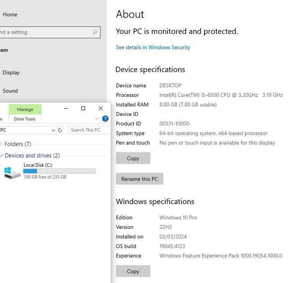Select the Local Disk (C:) drive icon

[x=12, y=172]
